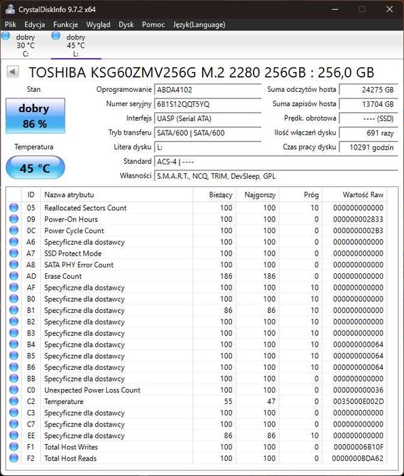Minimize the CrystalDiskInfo window
Screen dimensions: 404x476
tap(335, 10)
